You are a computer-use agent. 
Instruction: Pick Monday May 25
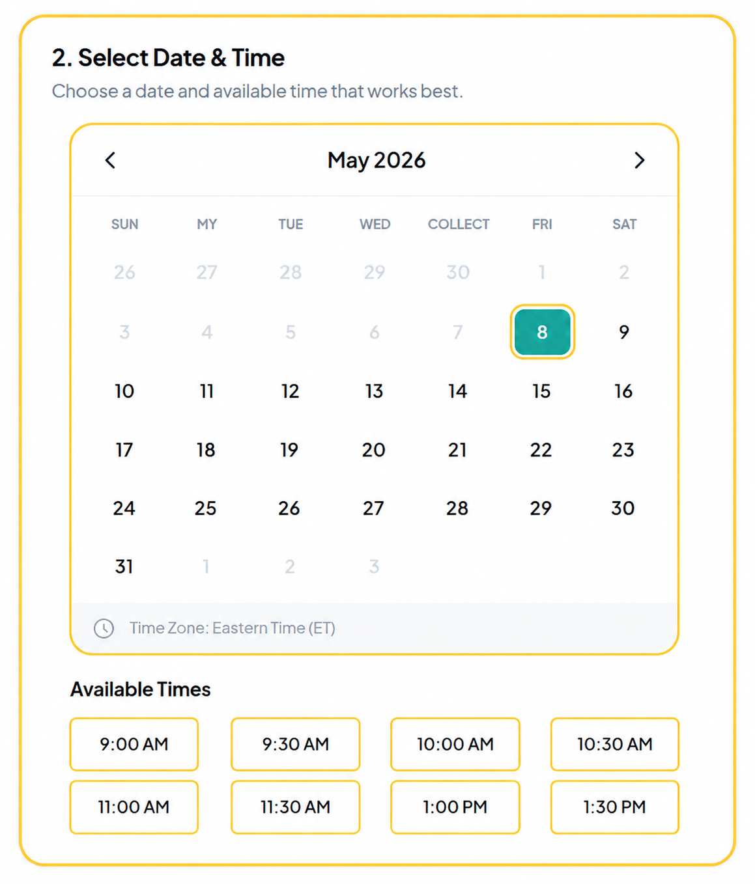(206, 508)
